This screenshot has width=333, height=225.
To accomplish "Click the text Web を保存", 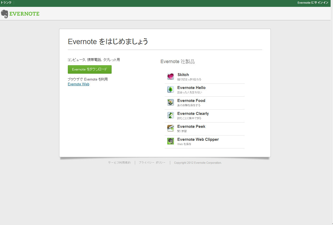I will pos(184,144).
